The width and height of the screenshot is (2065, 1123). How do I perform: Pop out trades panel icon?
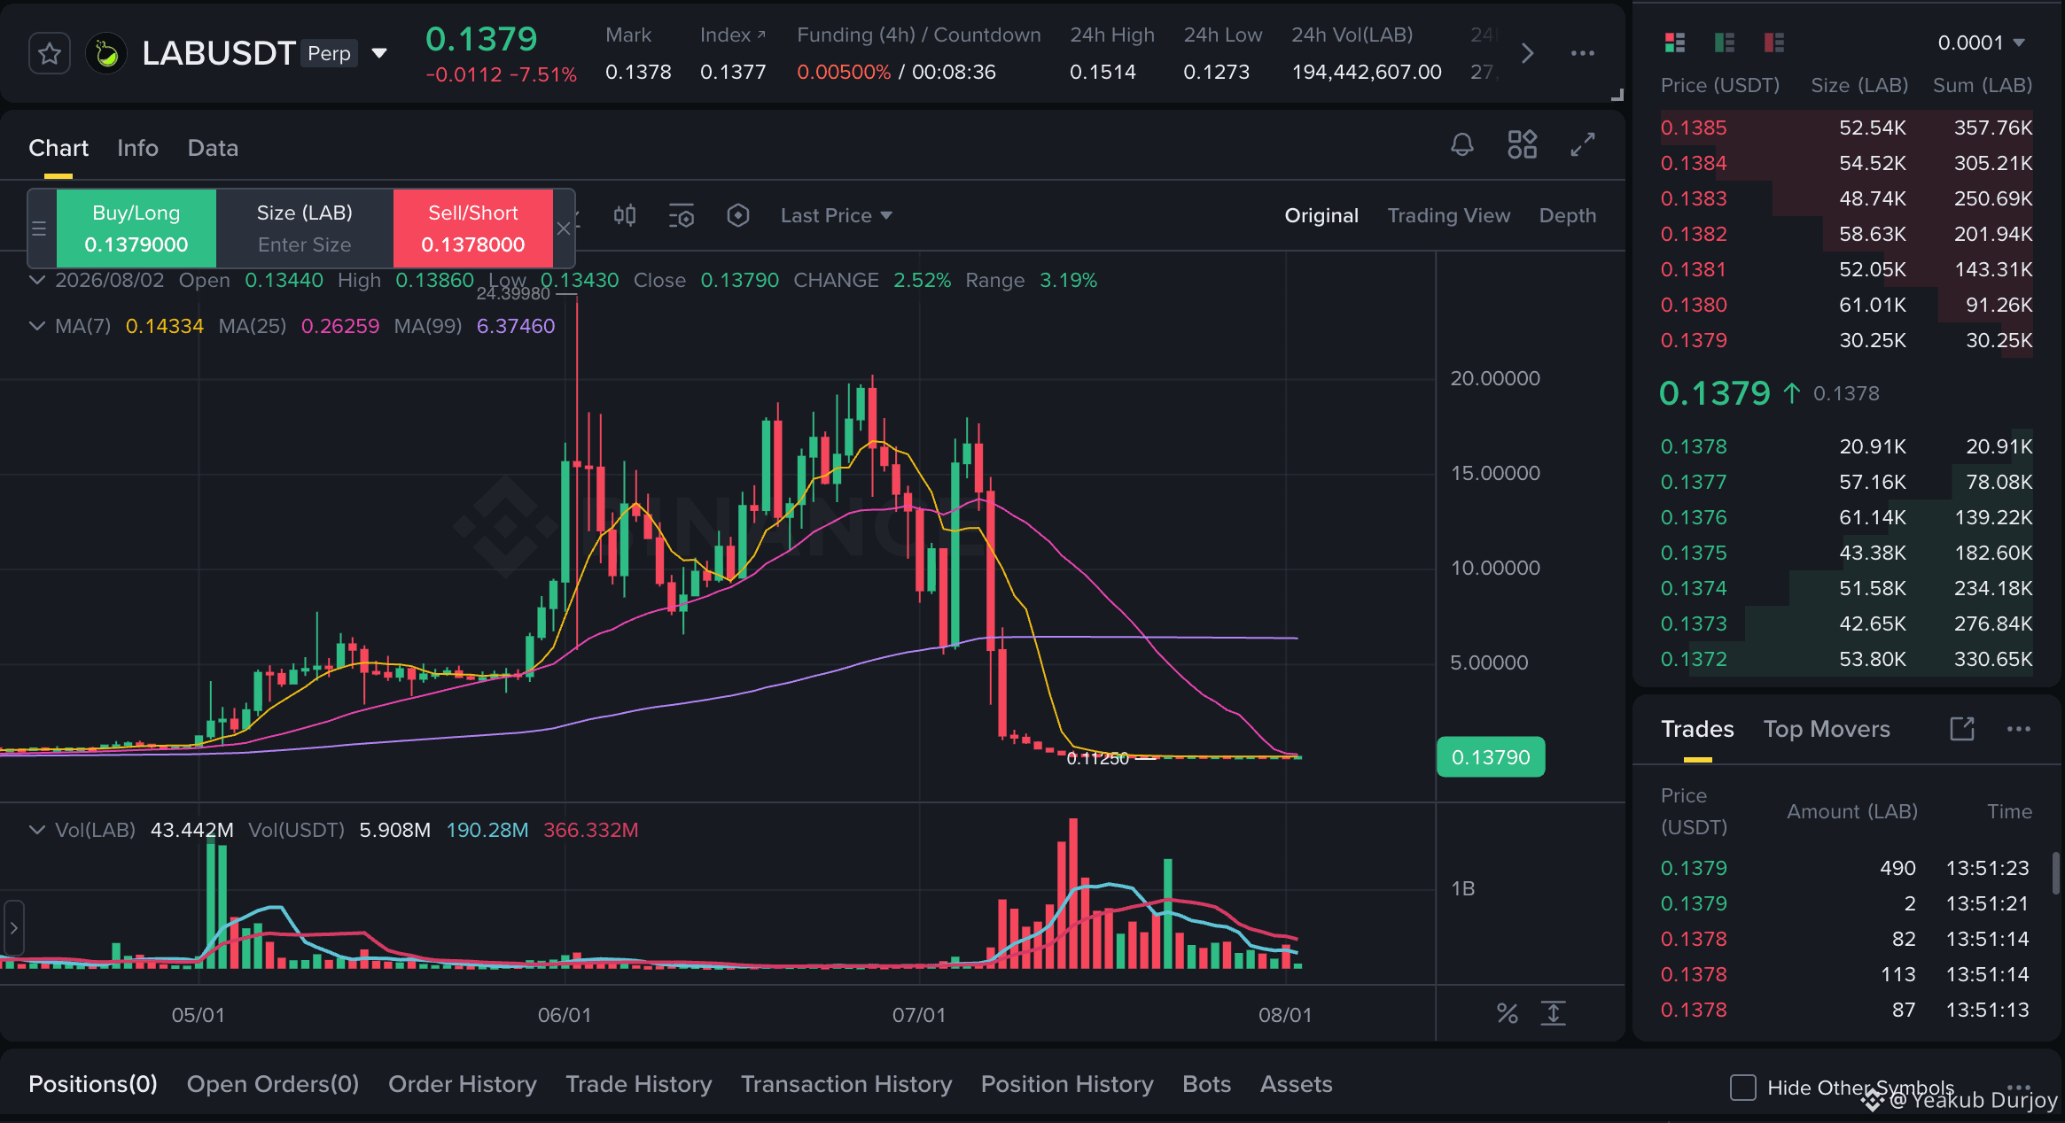tap(1962, 729)
